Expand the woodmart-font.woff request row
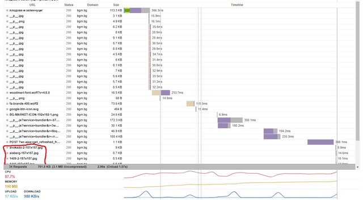Image resolution: width=363 pixels, height=206 pixels. coord(7,93)
